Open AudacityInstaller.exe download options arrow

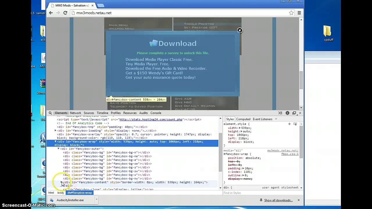(x=96, y=200)
